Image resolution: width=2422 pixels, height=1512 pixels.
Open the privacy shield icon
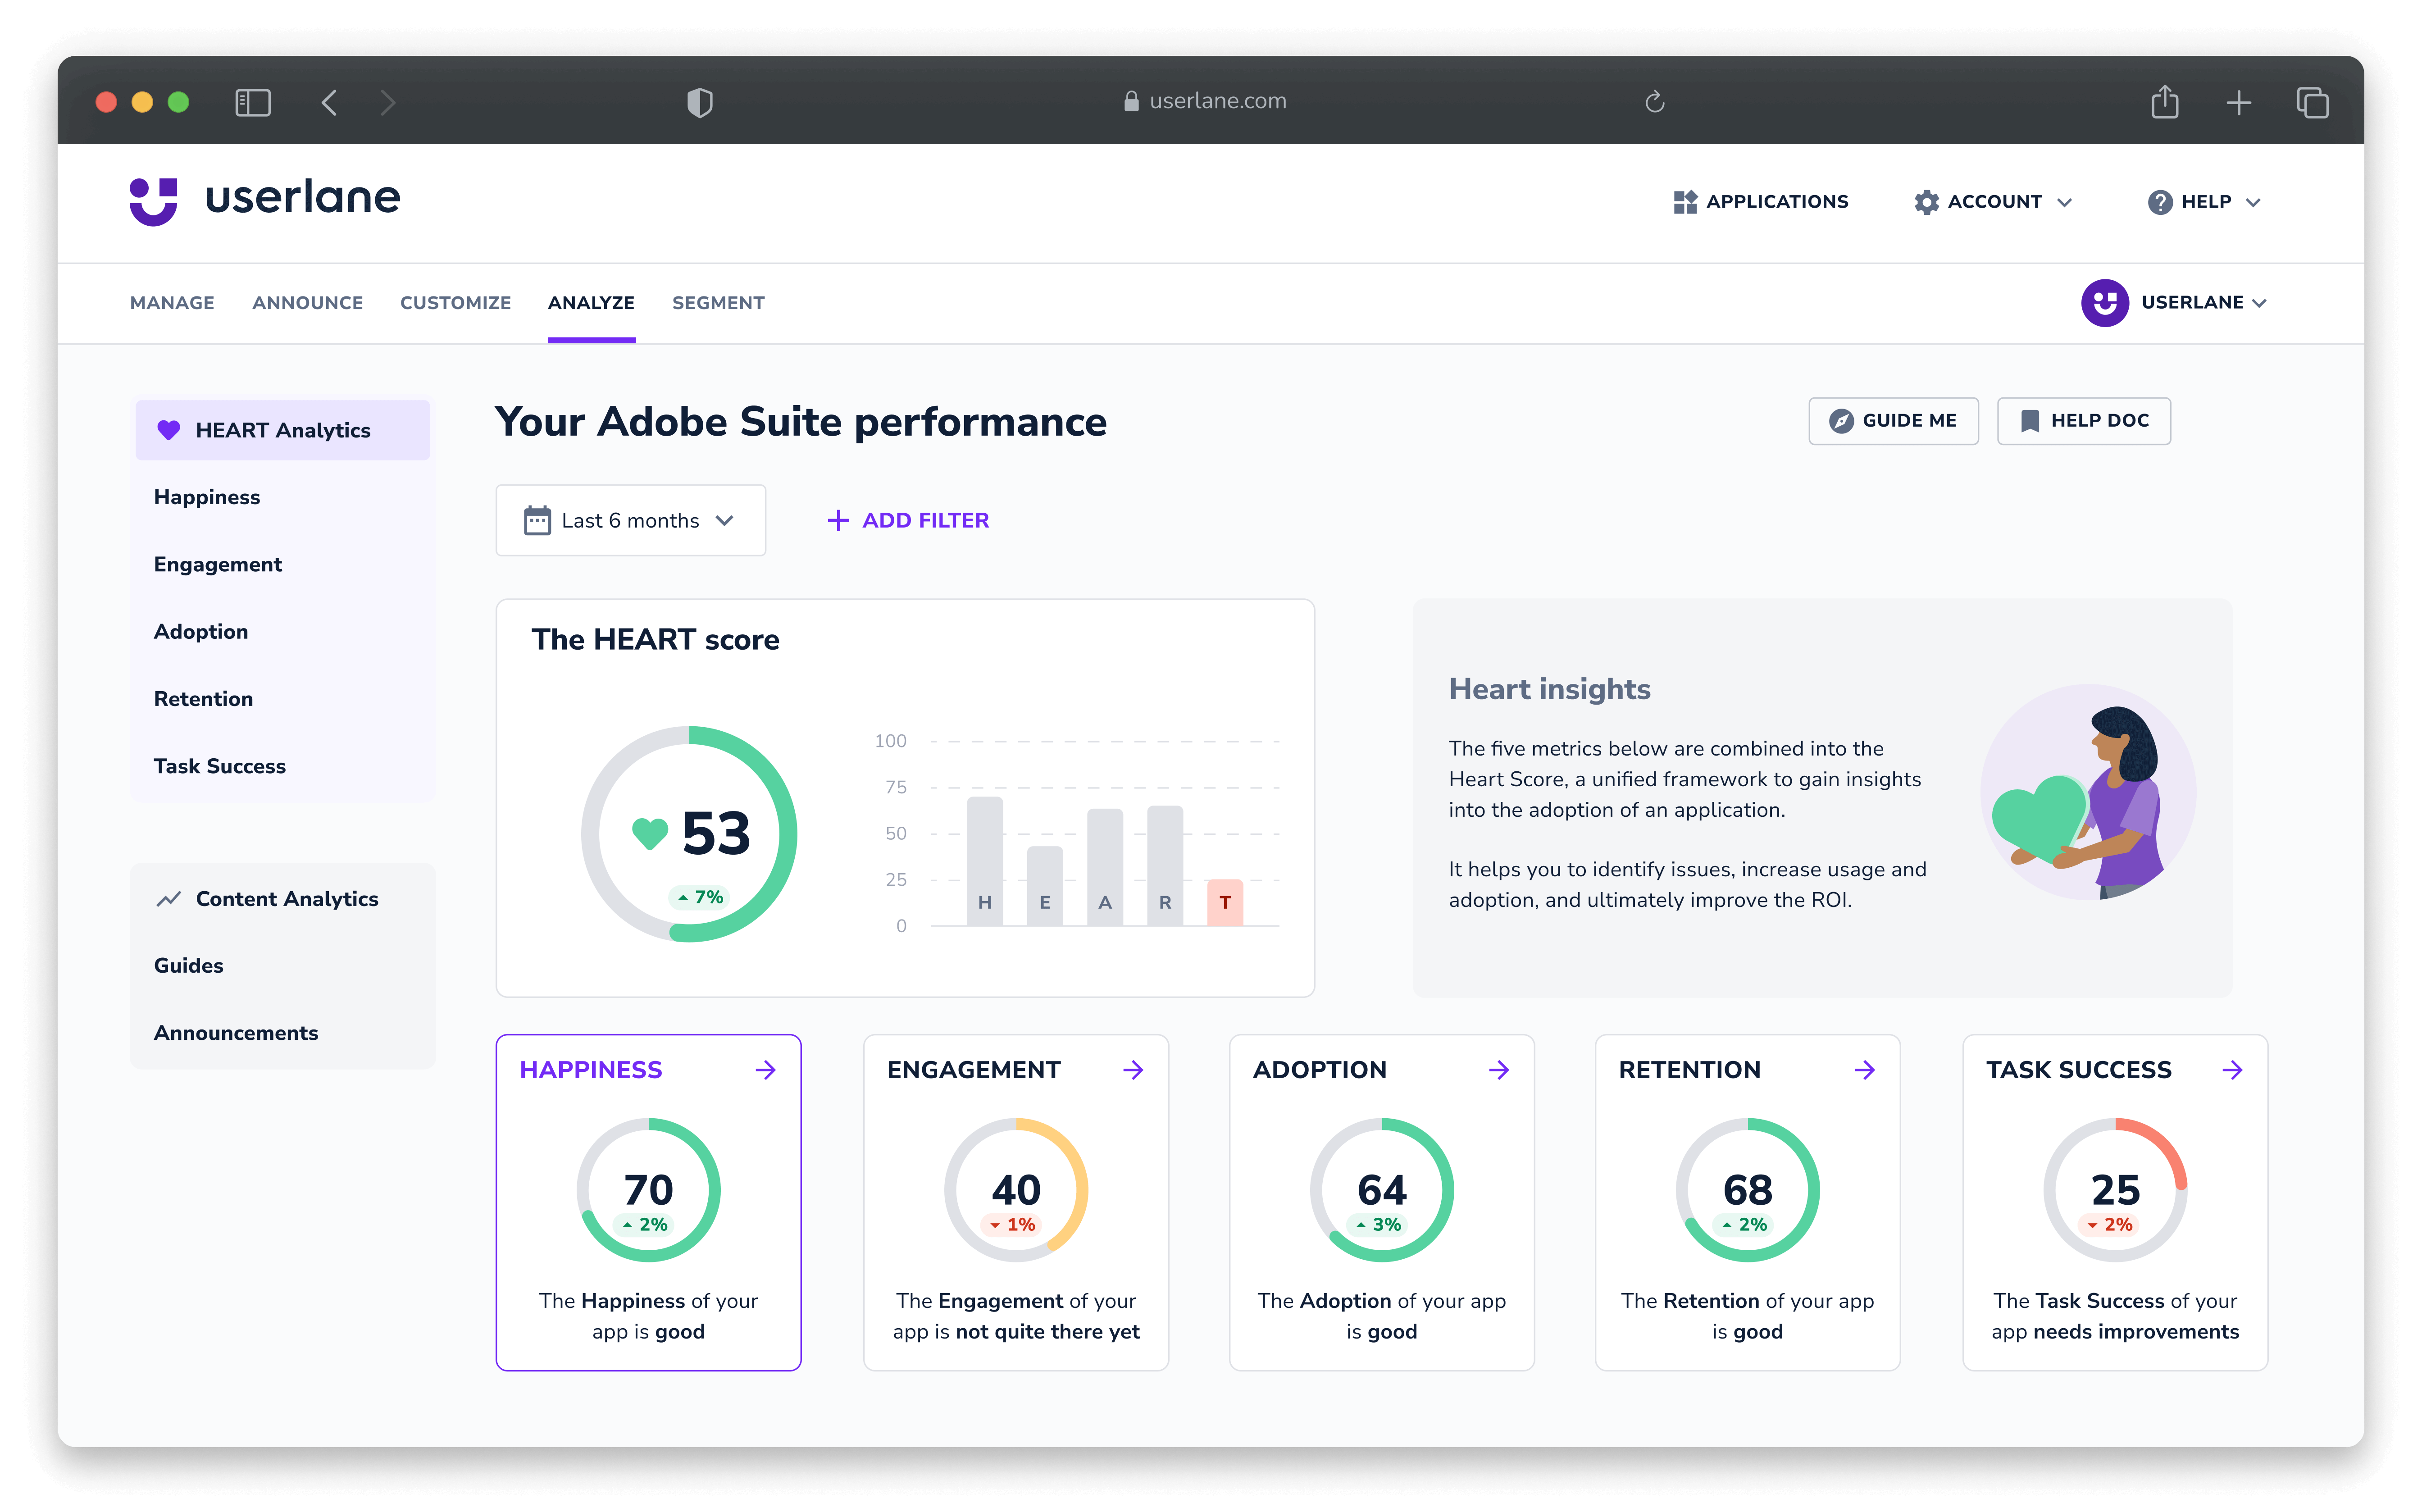coord(700,102)
